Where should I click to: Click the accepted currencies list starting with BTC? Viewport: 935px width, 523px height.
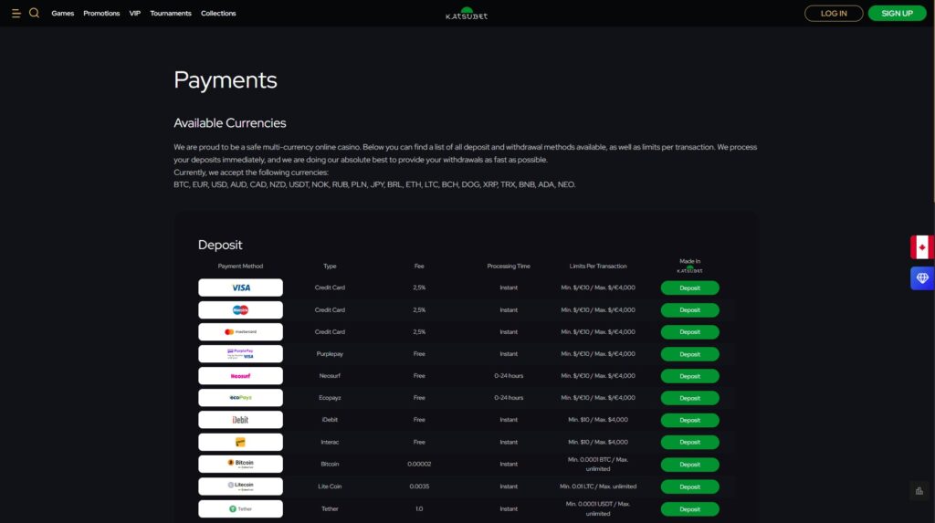click(x=374, y=184)
